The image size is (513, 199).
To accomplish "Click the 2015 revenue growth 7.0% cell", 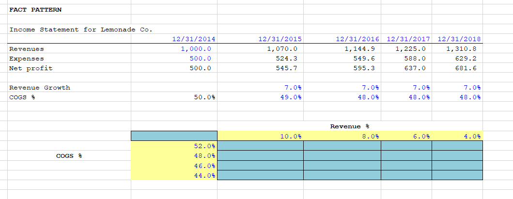I will 261,87.
